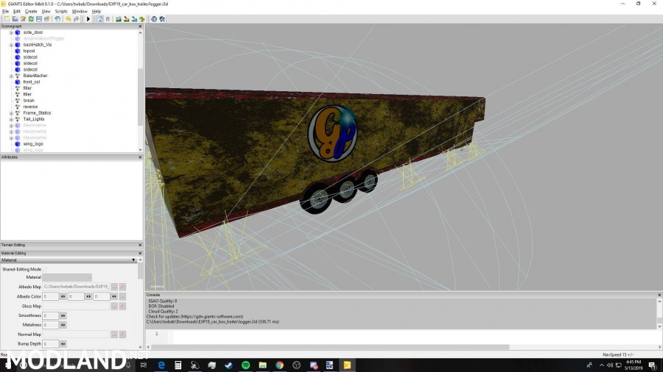The width and height of the screenshot is (663, 372).
Task: Close the Console panel
Action: click(659, 295)
